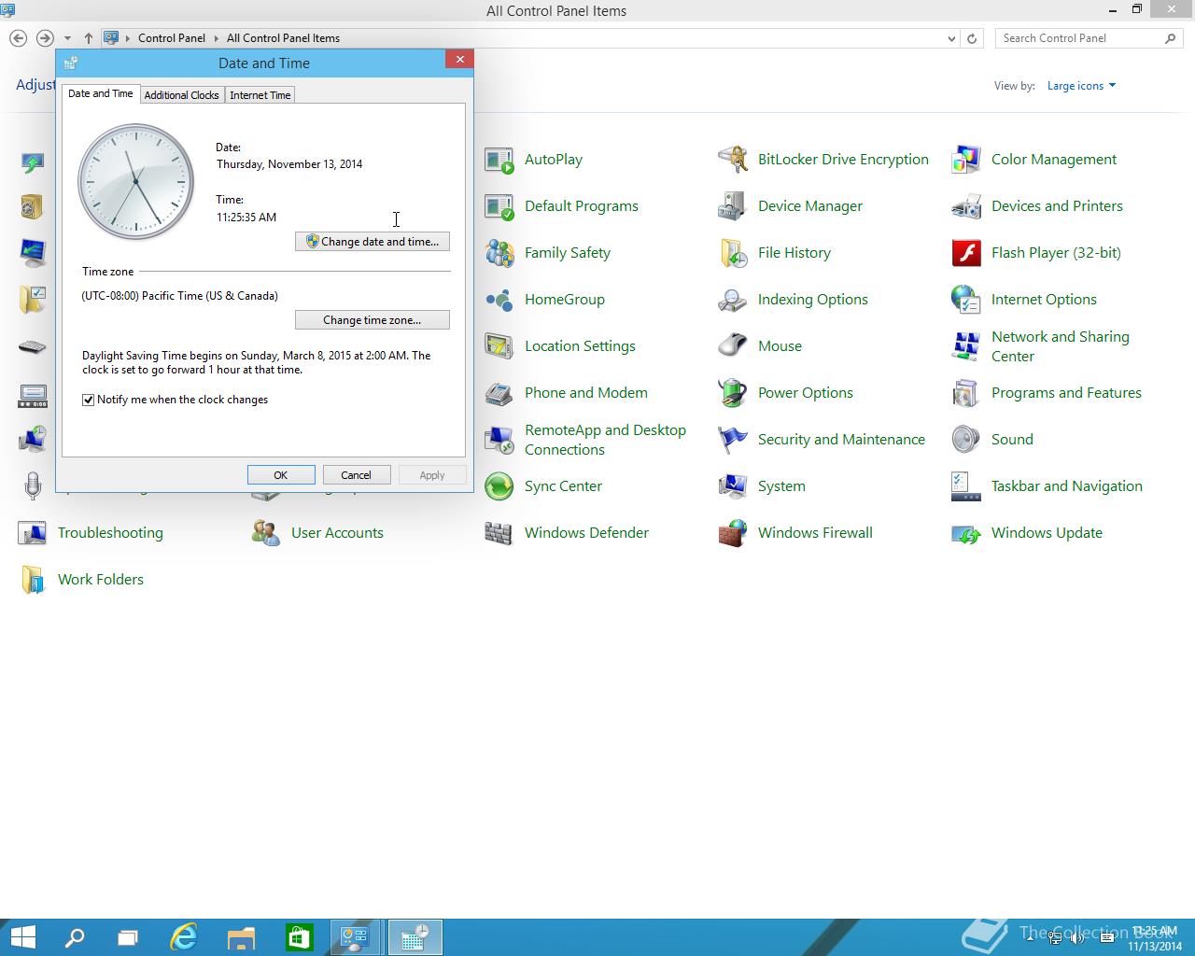Open the Power Options icon
The width and height of the screenshot is (1195, 956).
[x=733, y=393]
